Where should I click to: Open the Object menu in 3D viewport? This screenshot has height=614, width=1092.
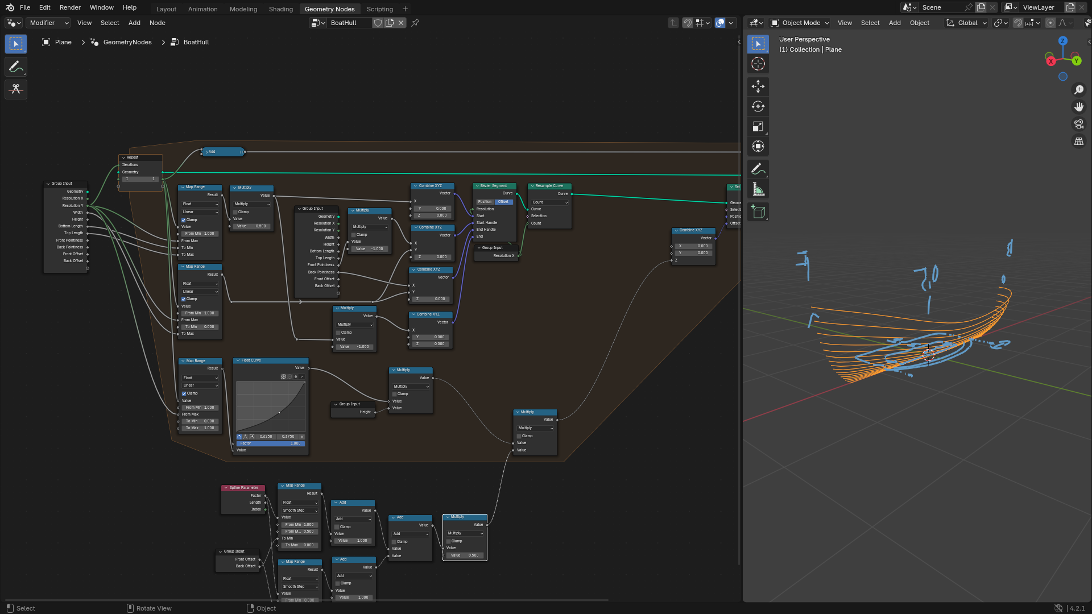(x=919, y=23)
